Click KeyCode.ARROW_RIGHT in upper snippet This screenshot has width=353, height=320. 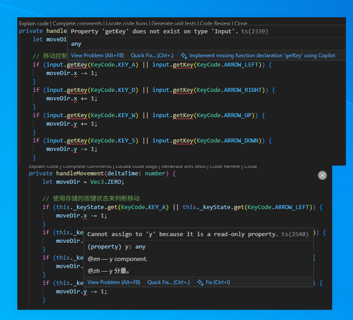pos(229,90)
